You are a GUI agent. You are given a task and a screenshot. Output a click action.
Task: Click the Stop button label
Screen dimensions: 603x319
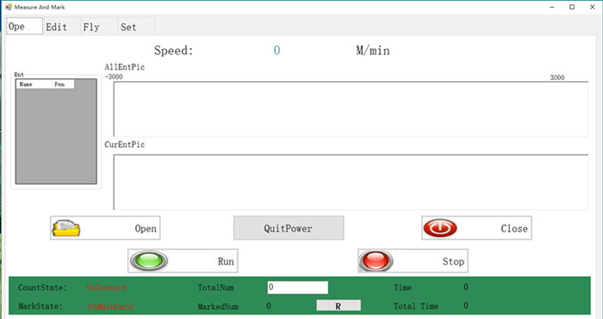(453, 261)
